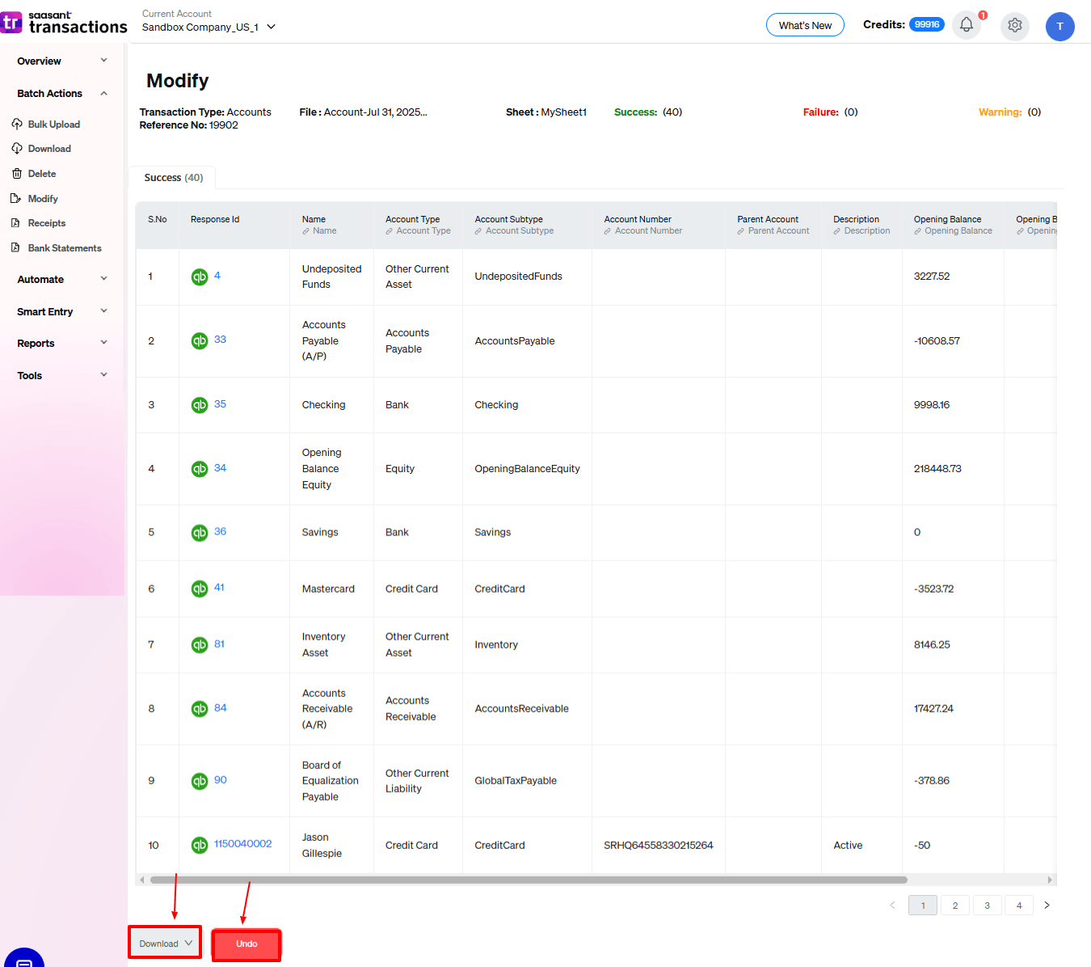1091x967 pixels.
Task: Open the notifications bell
Action: (x=966, y=25)
